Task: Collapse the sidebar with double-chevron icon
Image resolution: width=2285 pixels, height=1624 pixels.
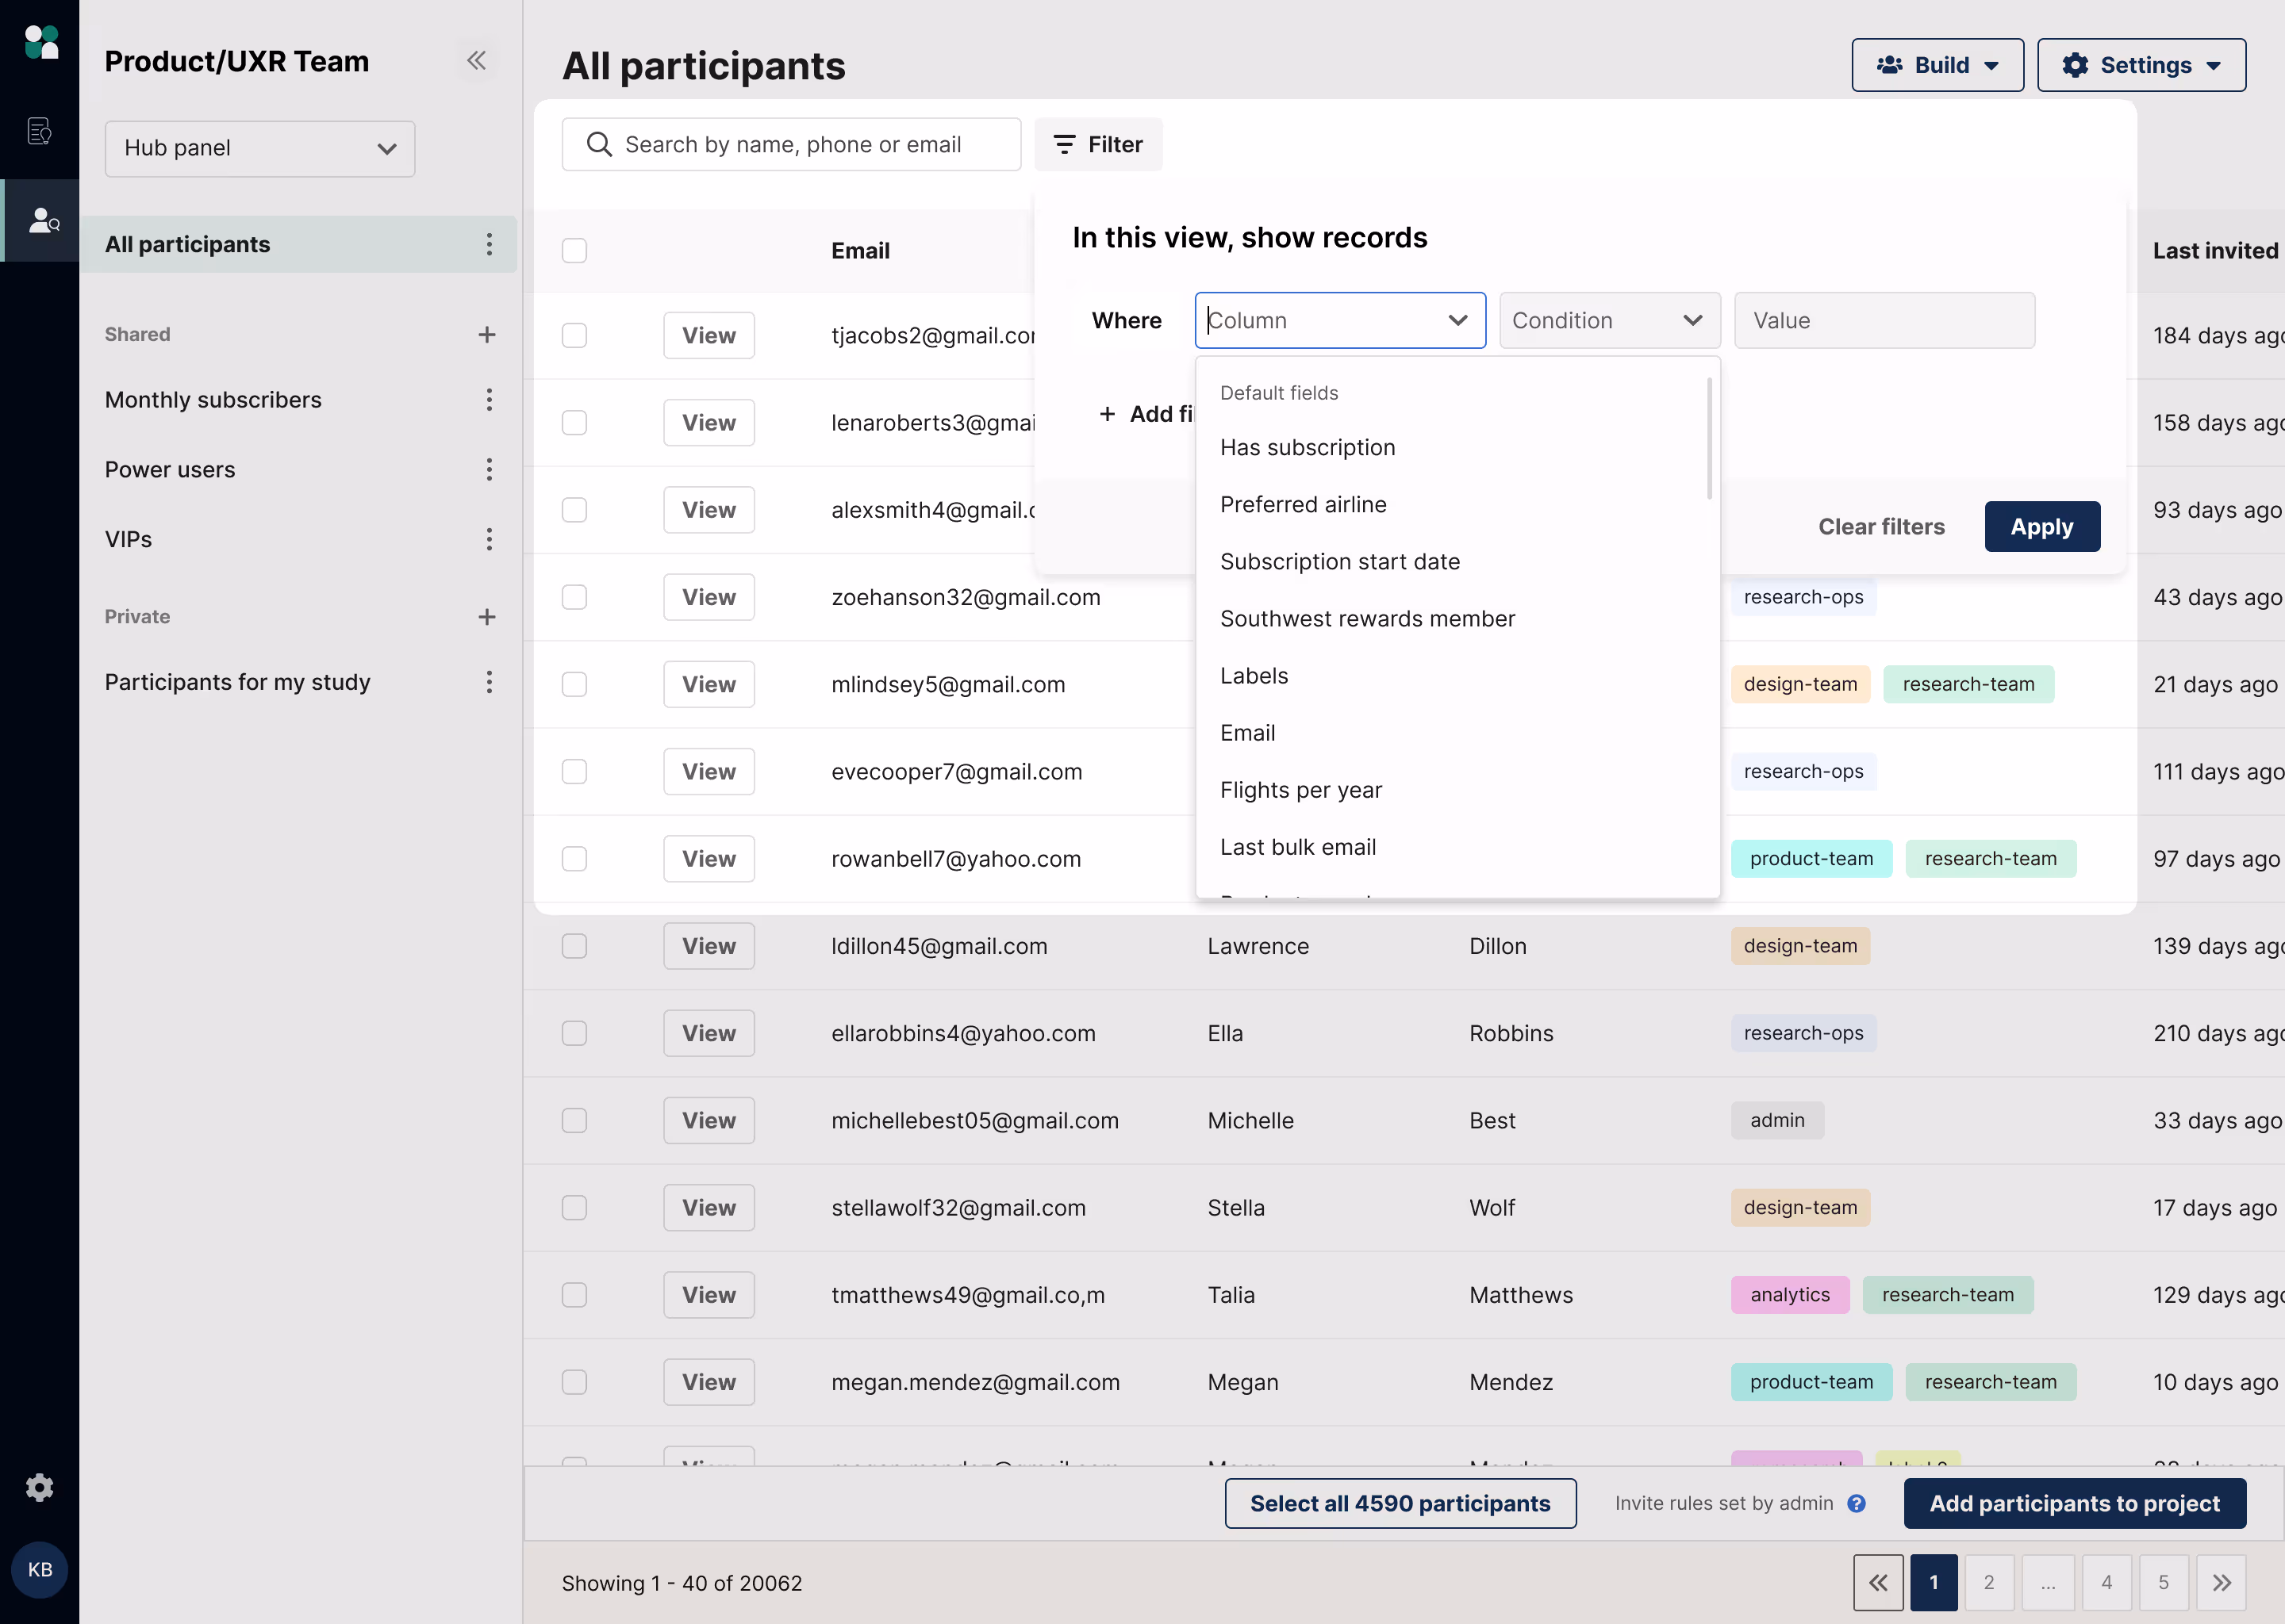Action: (476, 60)
